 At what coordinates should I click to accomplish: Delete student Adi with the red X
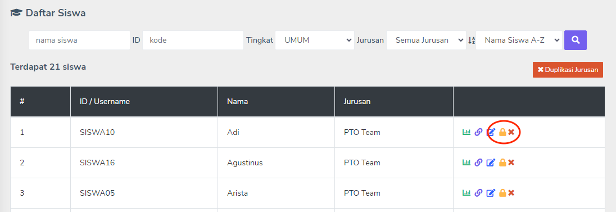[x=511, y=132]
